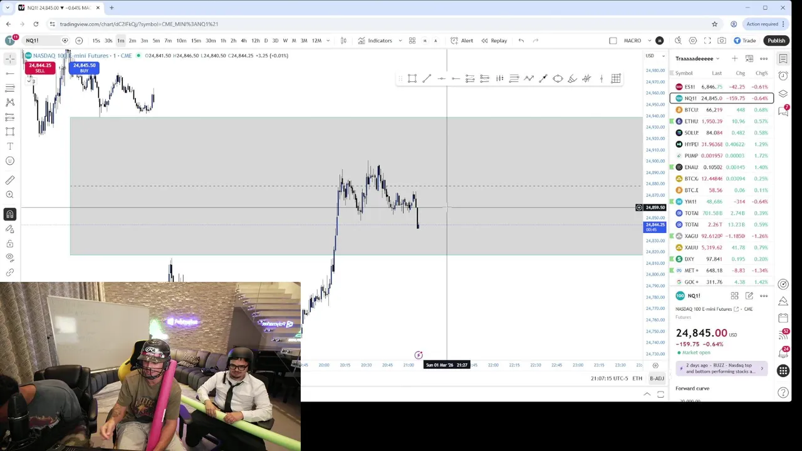Open the object tree layers icon
Image resolution: width=802 pixels, height=451 pixels.
click(783, 94)
